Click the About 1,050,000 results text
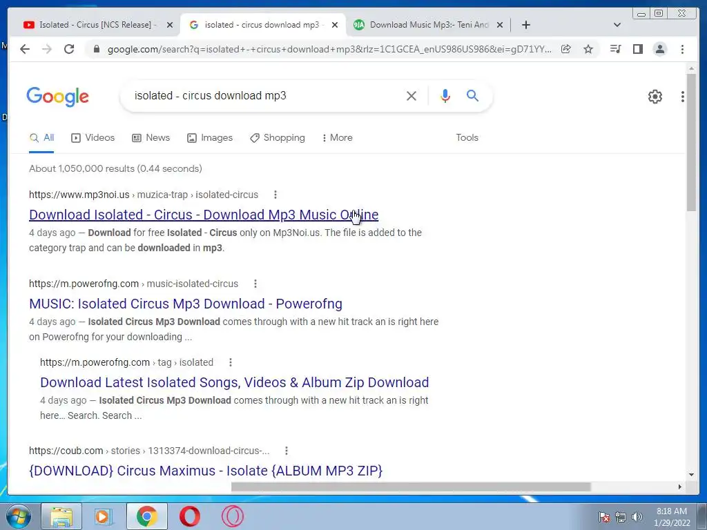This screenshot has height=530, width=707. coord(115,168)
